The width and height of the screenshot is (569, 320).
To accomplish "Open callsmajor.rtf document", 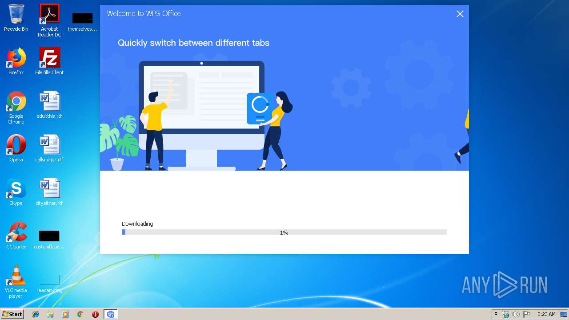I will tap(49, 148).
